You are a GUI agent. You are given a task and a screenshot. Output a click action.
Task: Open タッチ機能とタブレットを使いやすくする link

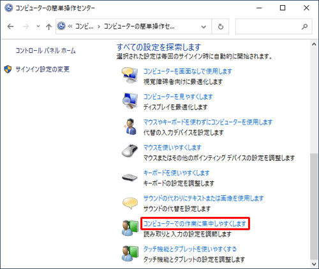click(x=189, y=249)
